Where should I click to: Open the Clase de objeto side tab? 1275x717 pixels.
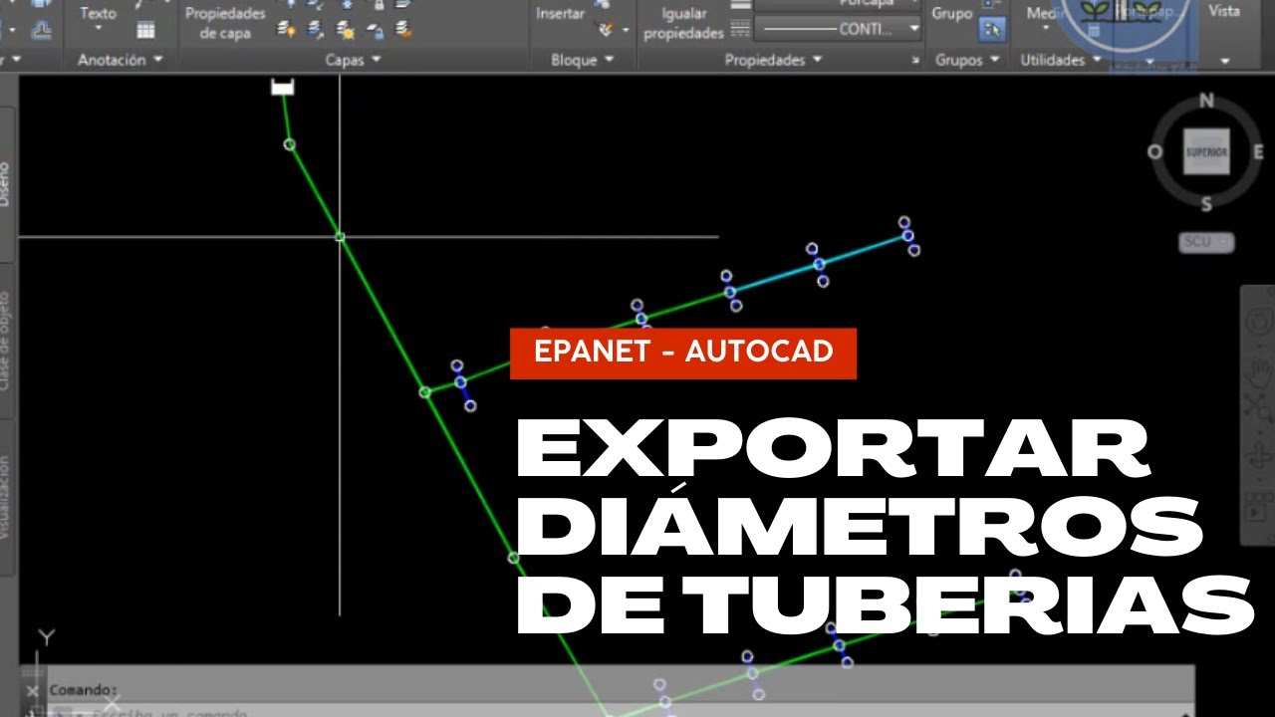[7, 341]
